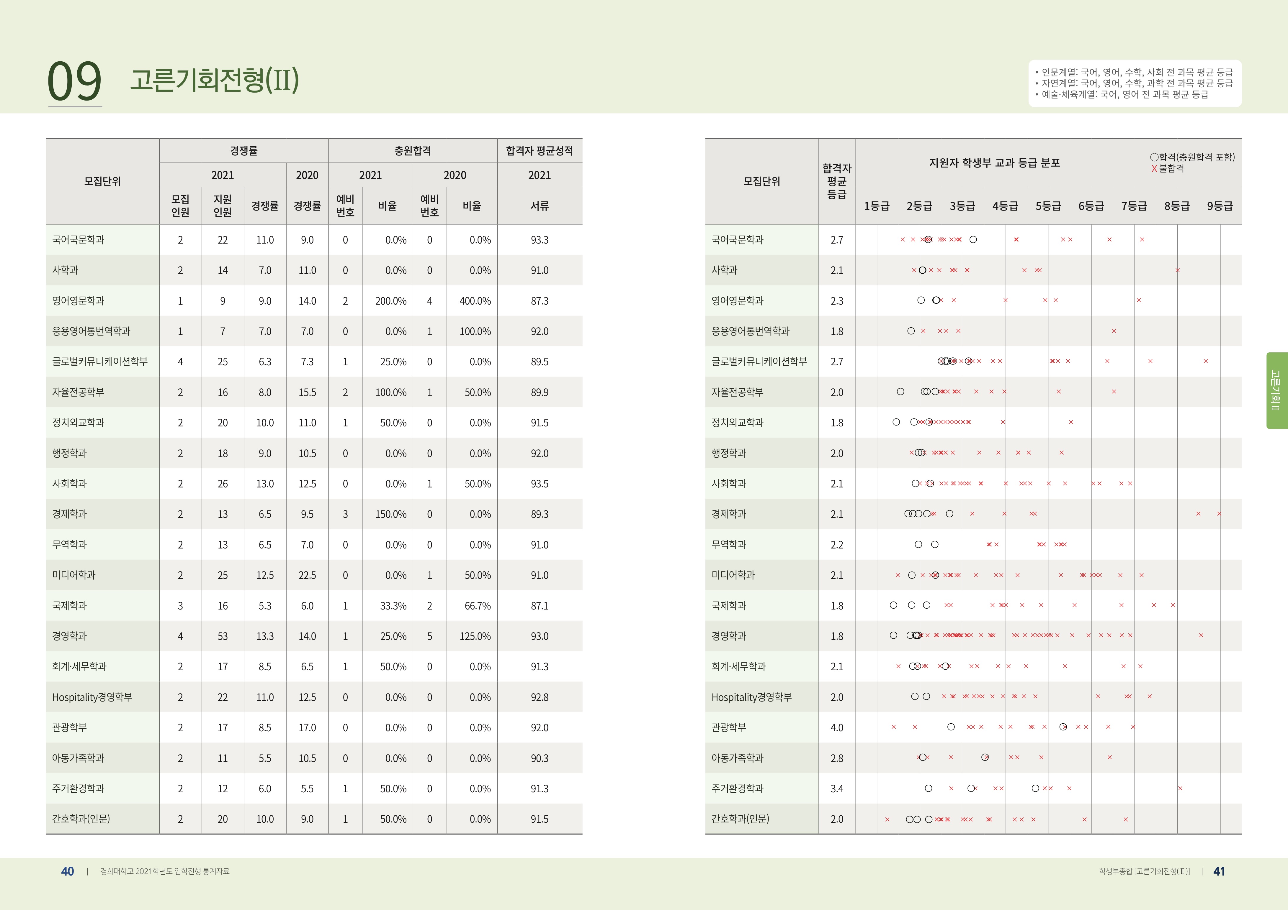Click the 1등급 grade column header

tap(876, 206)
